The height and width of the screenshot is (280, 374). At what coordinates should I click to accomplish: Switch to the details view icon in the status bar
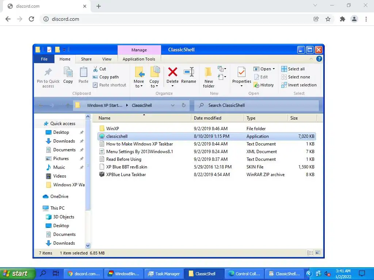pyautogui.click(x=310, y=253)
